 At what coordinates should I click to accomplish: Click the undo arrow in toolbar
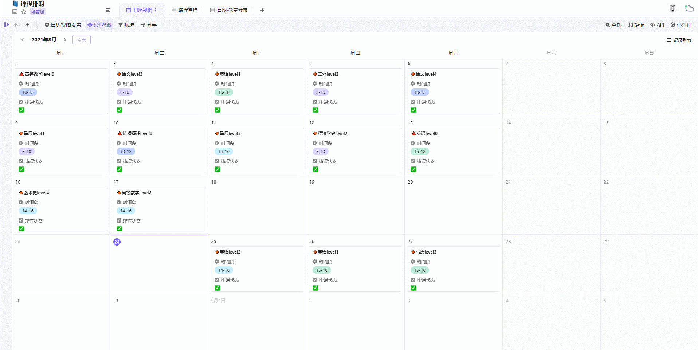pos(16,25)
